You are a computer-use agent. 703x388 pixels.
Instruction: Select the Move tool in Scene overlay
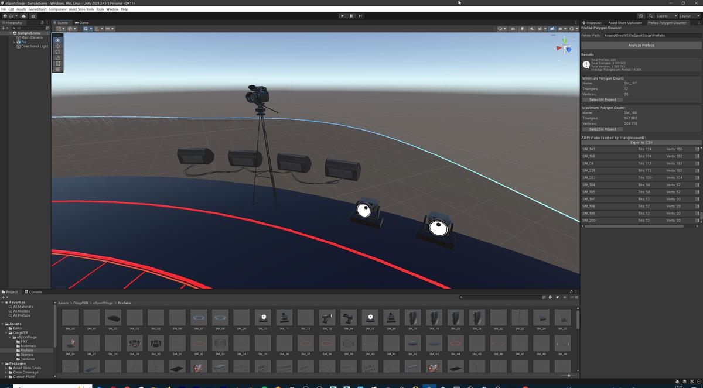click(57, 46)
